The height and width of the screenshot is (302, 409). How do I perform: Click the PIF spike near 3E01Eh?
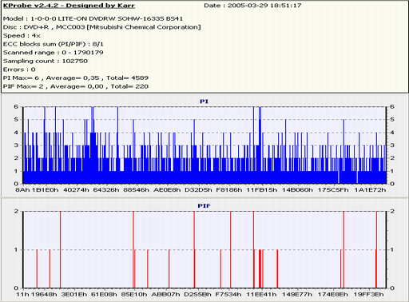click(x=61, y=250)
